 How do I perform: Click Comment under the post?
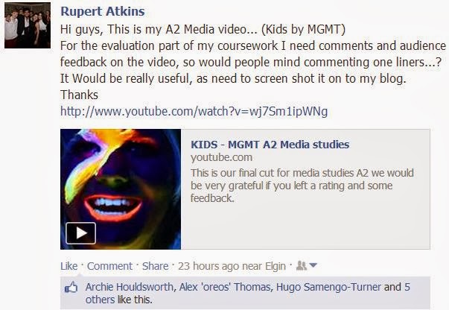110,266
